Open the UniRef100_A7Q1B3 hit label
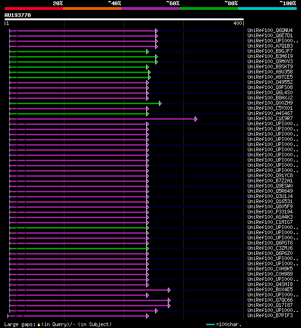Image resolution: width=301 pixels, height=328 pixels. (x=270, y=46)
